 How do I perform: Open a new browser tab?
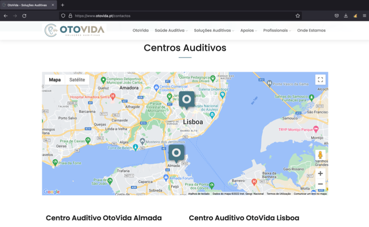[x=62, y=5]
